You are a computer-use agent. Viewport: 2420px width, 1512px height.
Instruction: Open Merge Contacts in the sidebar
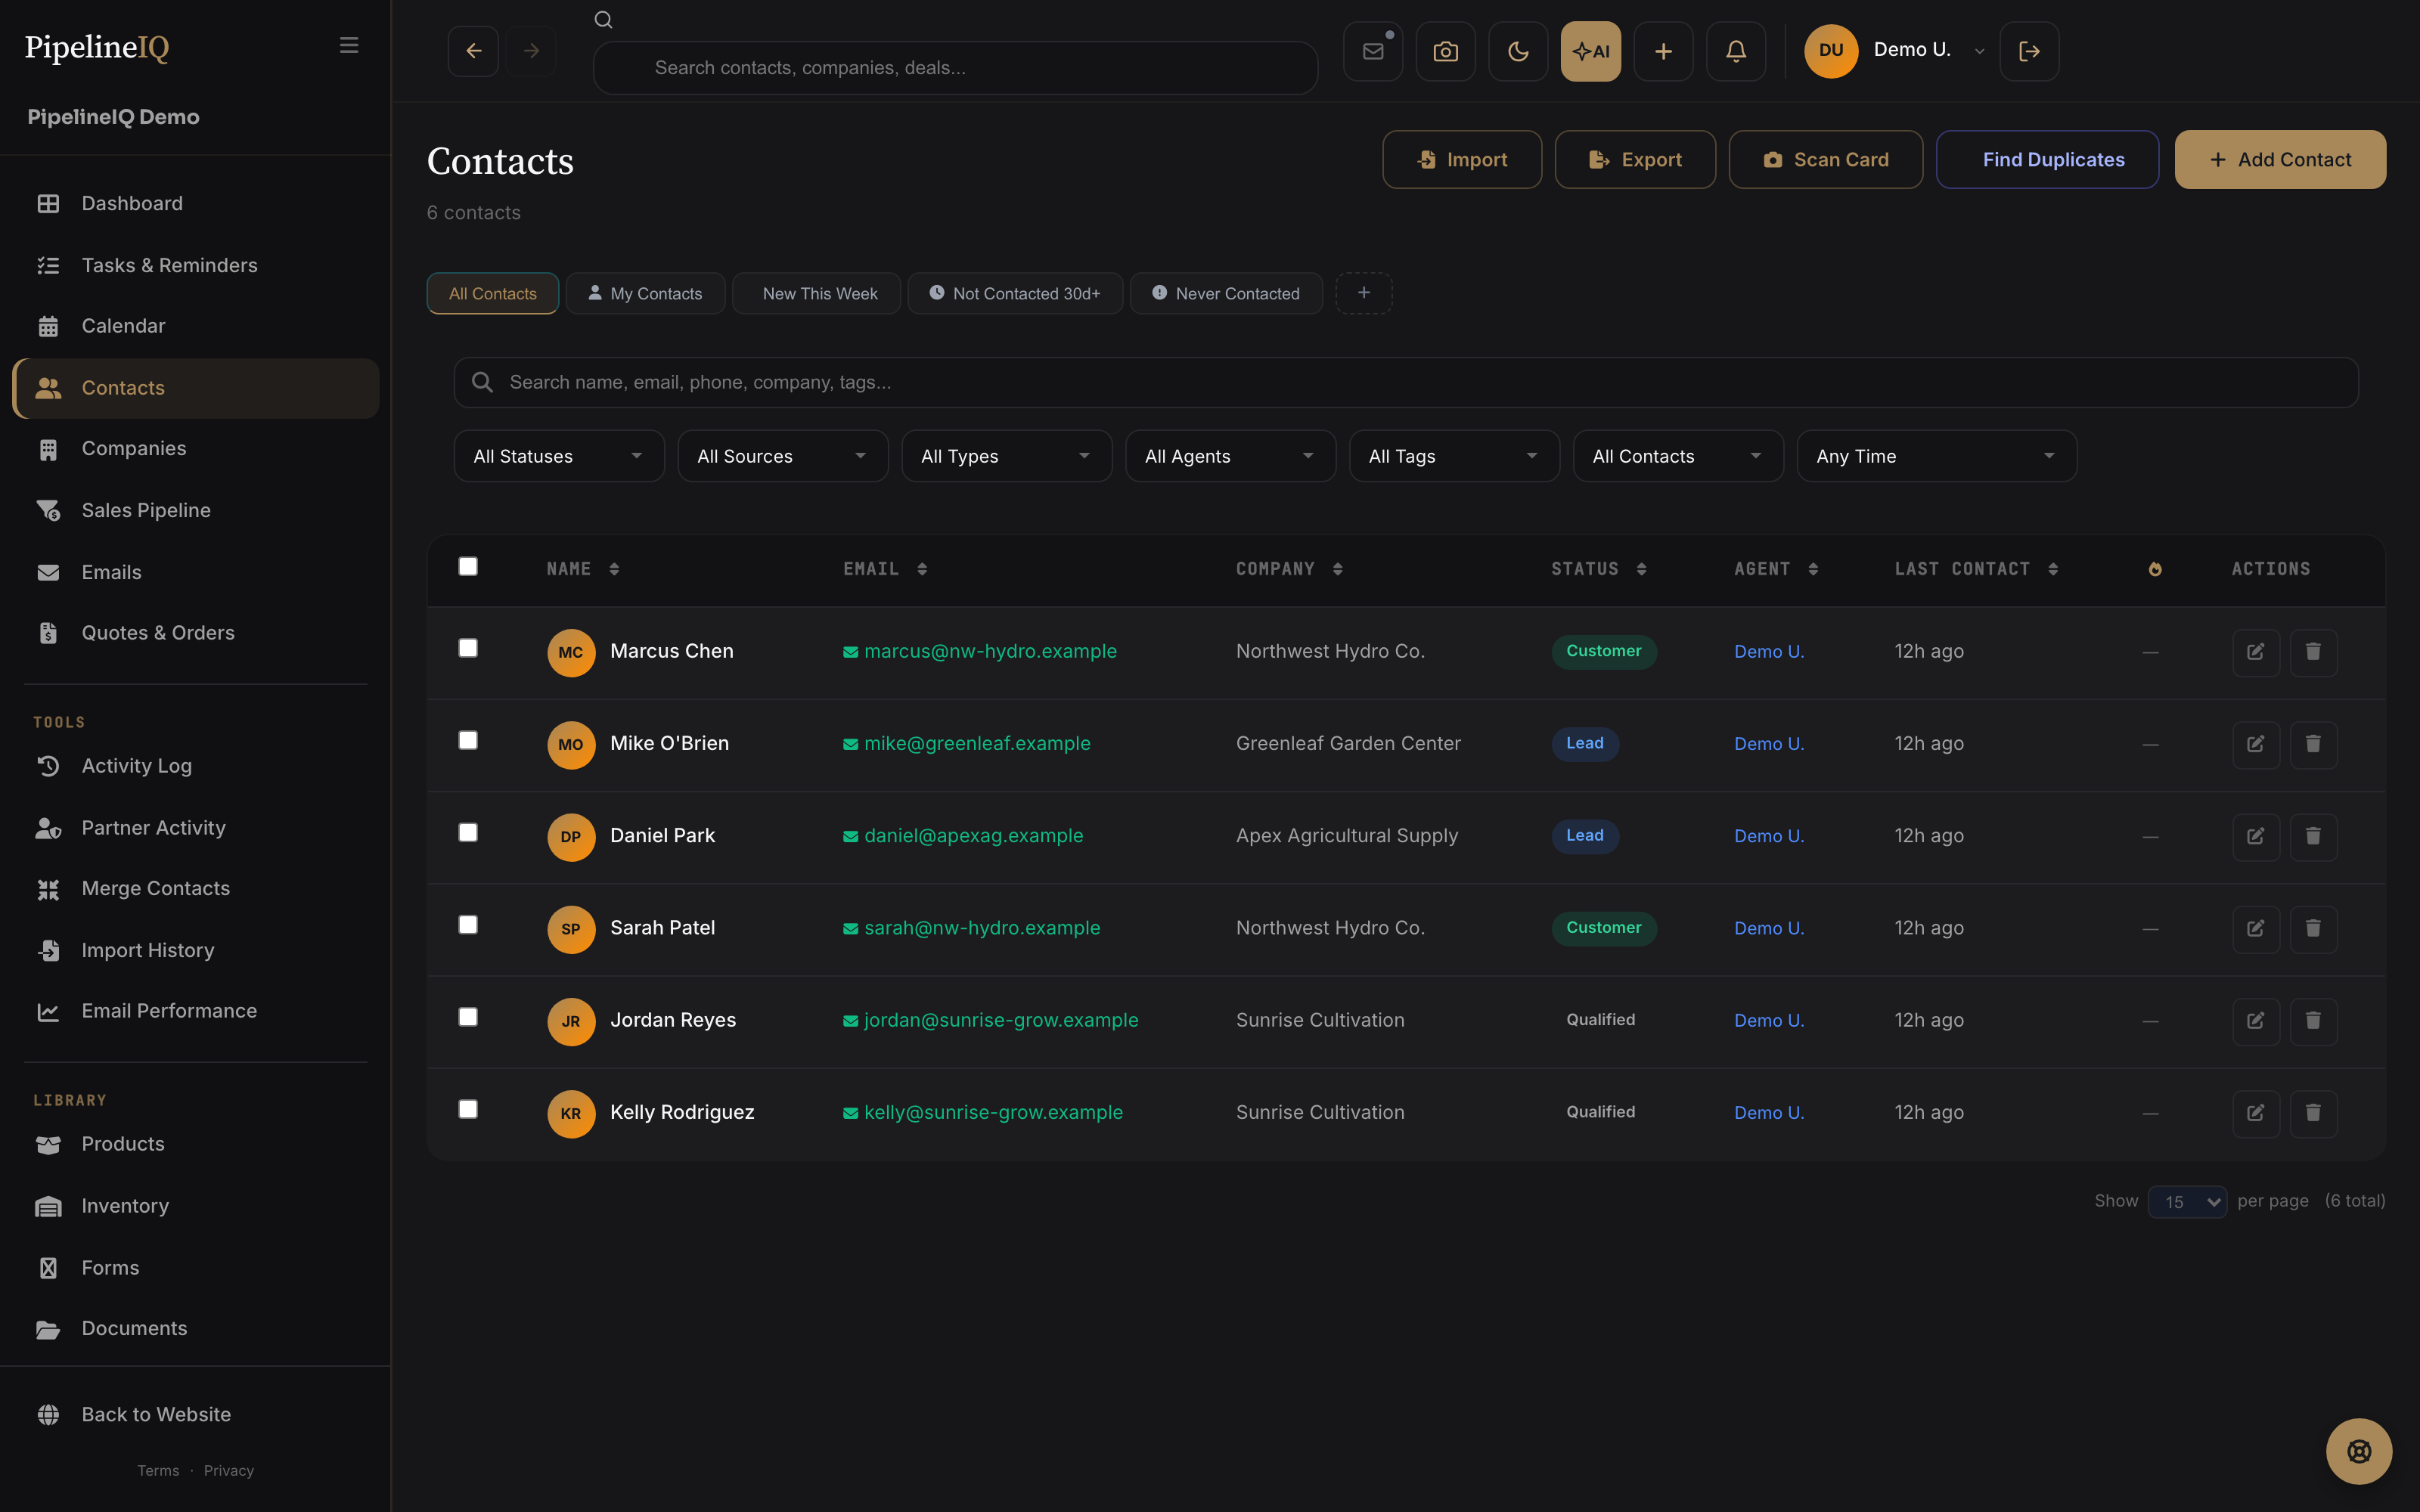[196, 888]
